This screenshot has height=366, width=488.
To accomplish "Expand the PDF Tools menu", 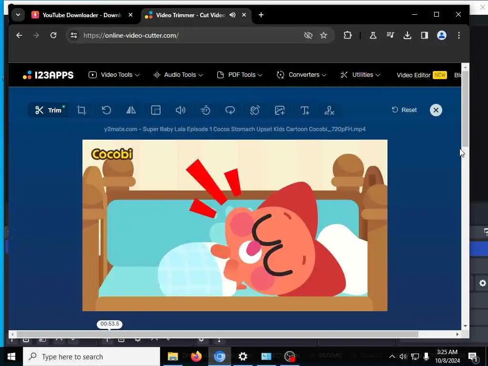I will 240,75.
